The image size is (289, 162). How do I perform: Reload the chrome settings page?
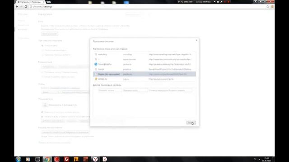[x=26, y=7]
